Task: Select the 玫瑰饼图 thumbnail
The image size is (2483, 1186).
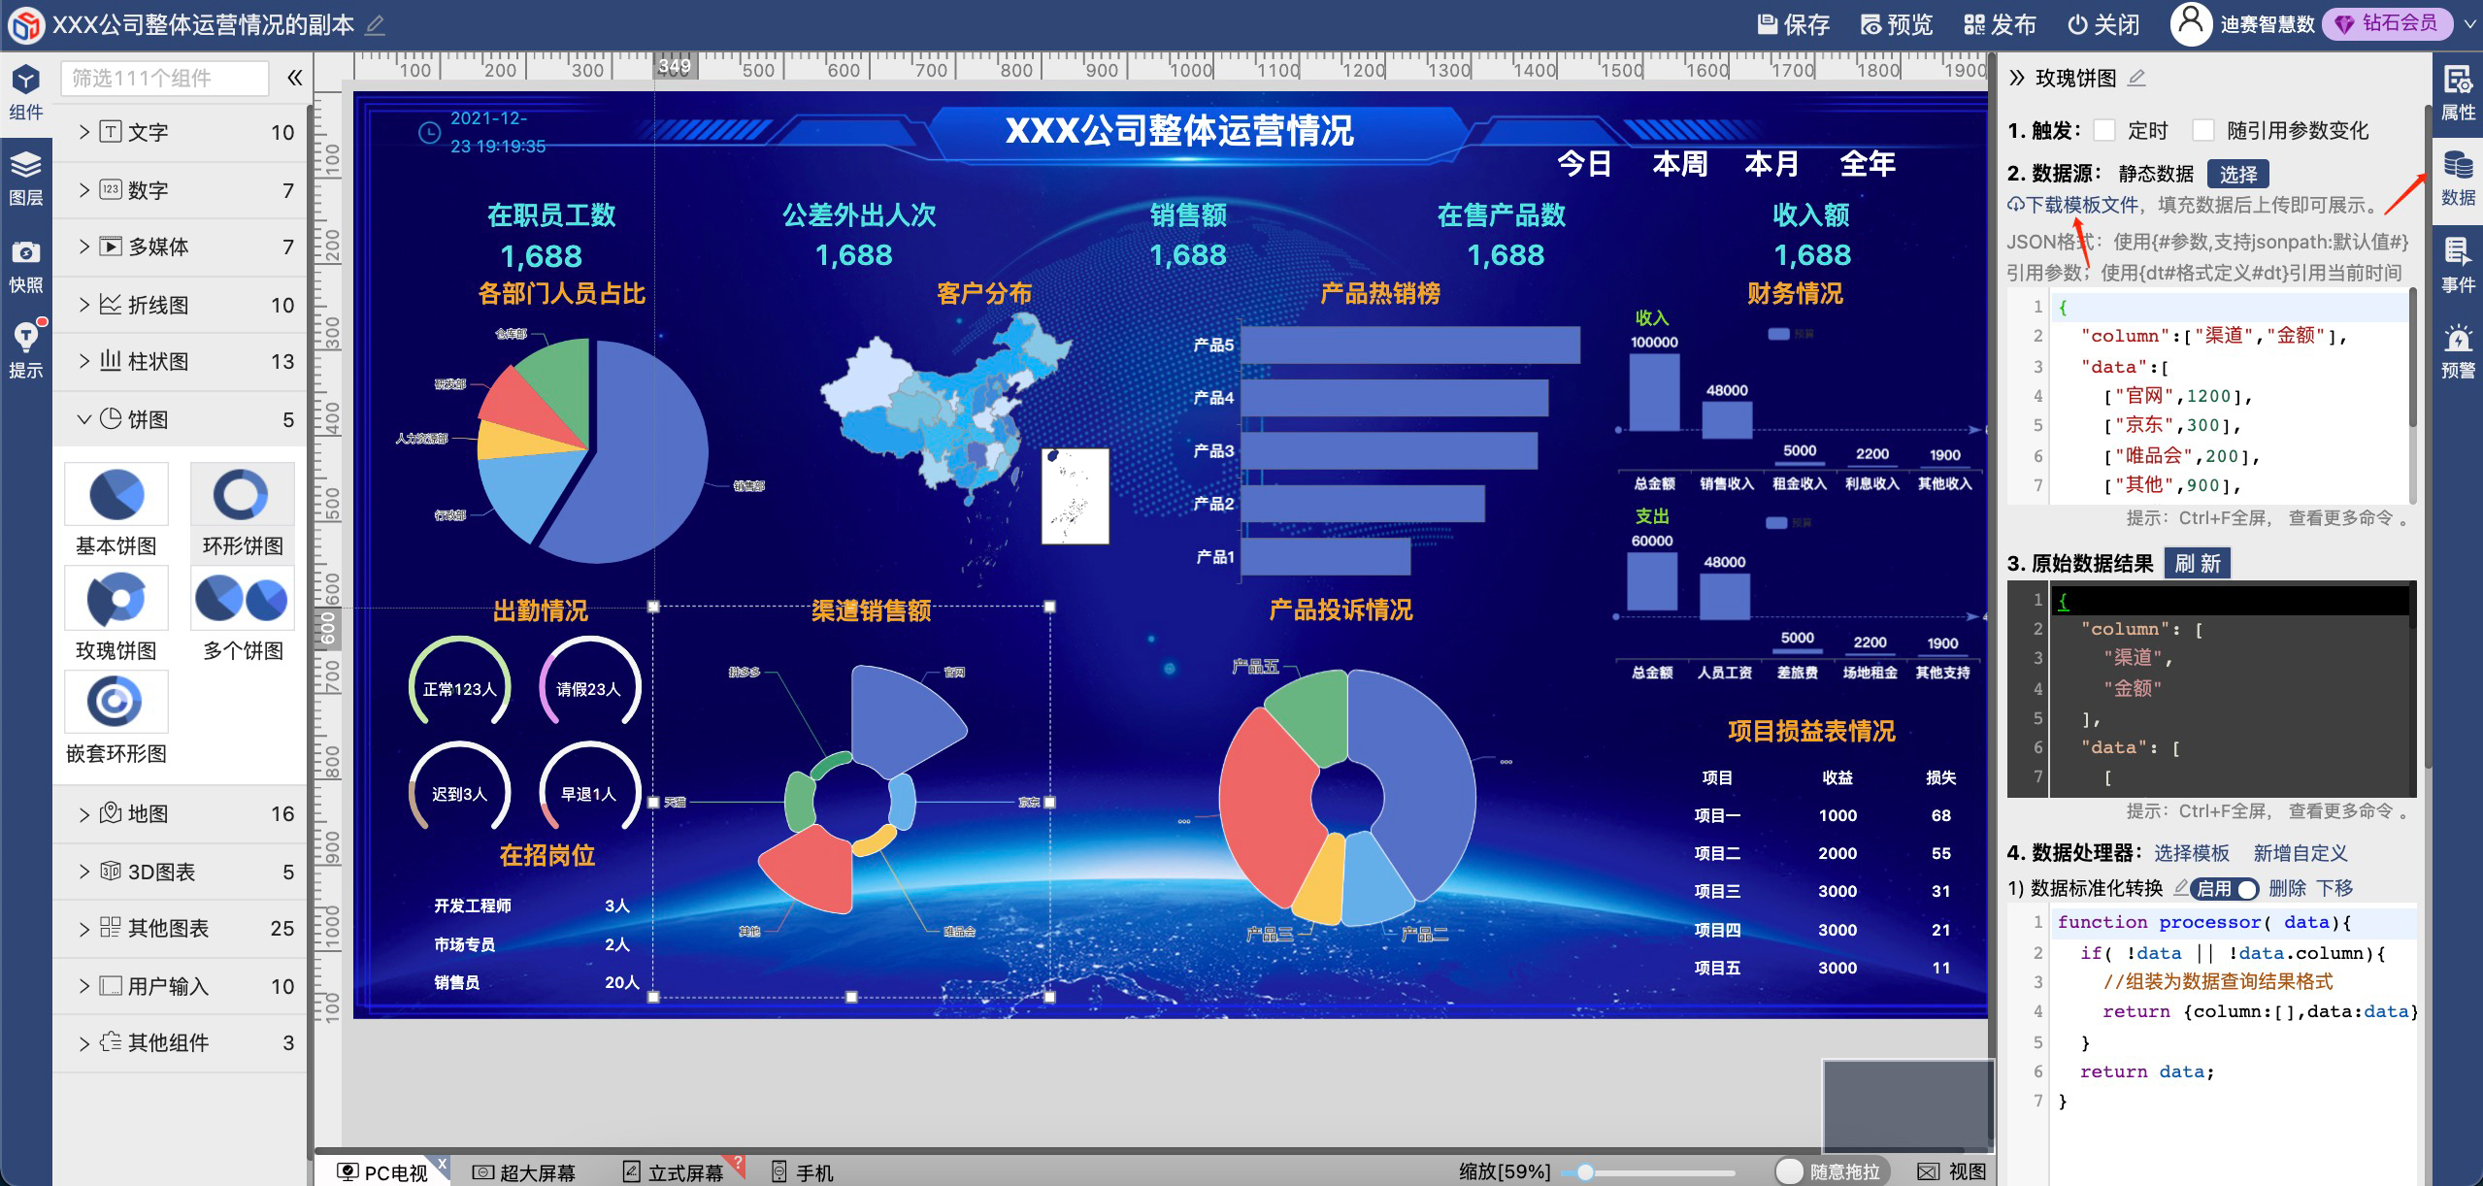Action: 116,598
